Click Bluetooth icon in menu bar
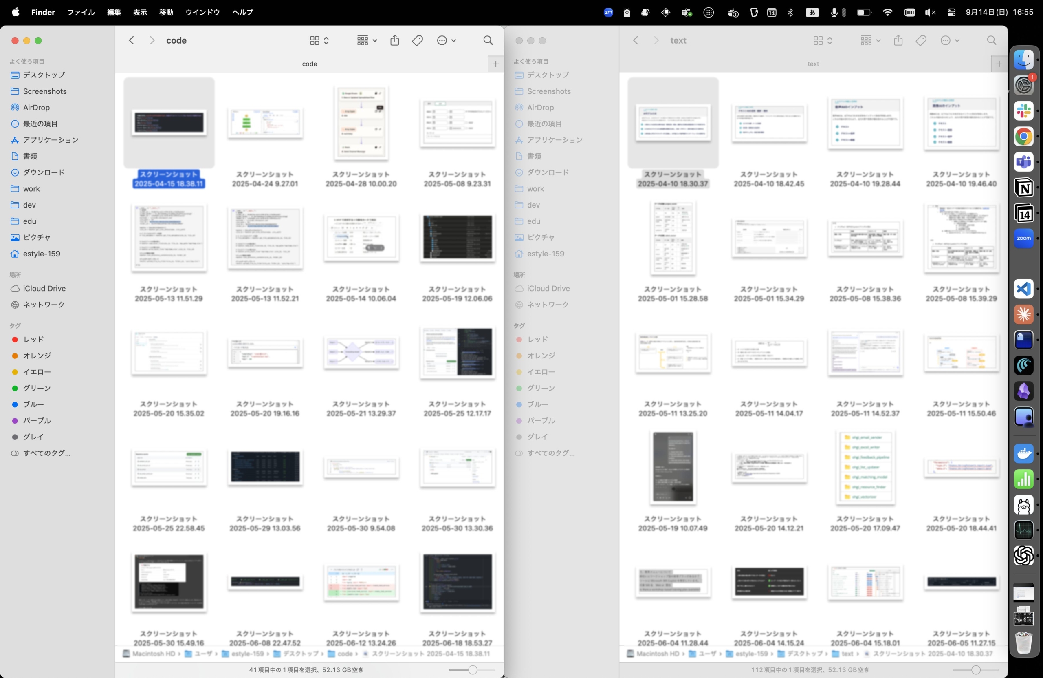1043x678 pixels. 790,12
